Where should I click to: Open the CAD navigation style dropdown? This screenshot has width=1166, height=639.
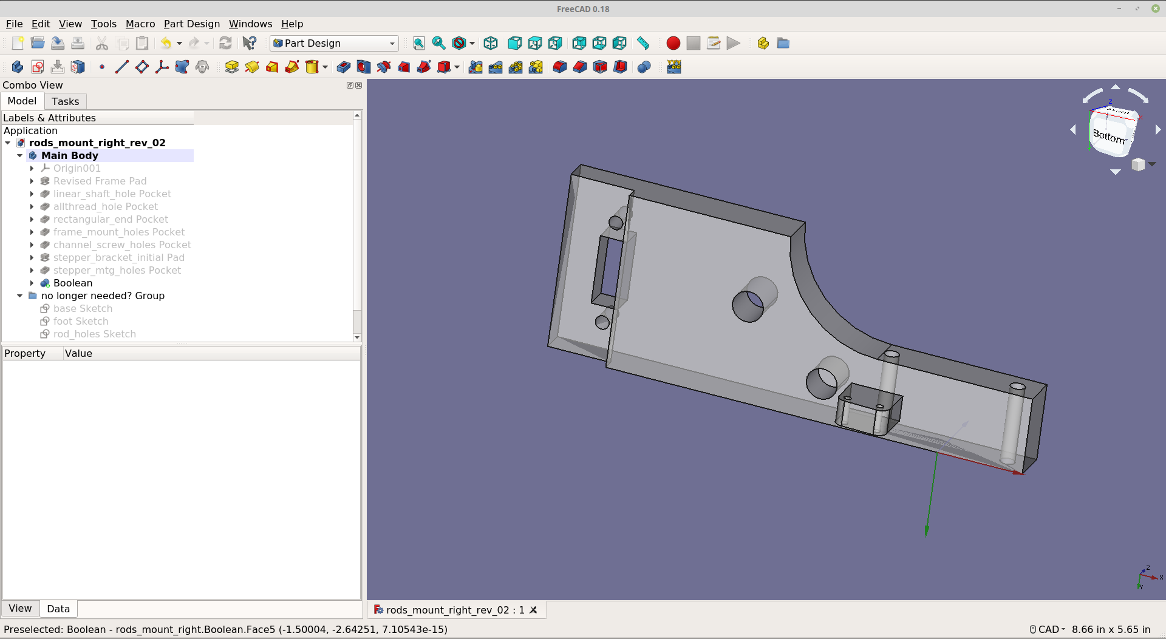pyautogui.click(x=1048, y=629)
